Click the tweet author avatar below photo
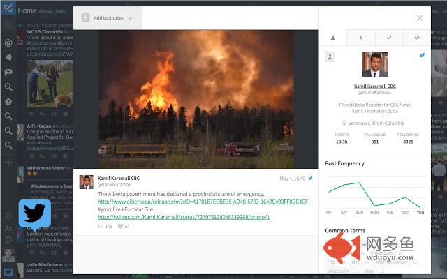 [86, 182]
